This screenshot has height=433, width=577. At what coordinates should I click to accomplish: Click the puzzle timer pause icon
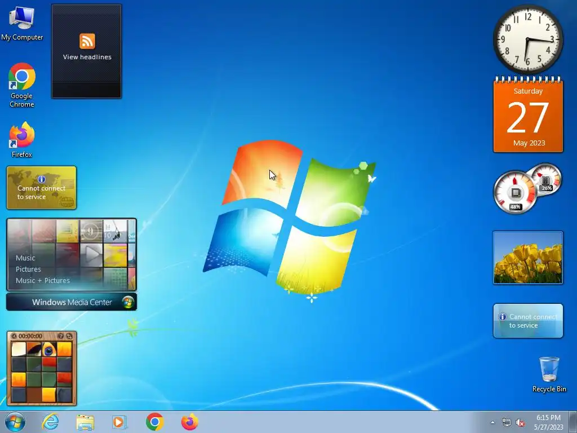click(x=14, y=336)
